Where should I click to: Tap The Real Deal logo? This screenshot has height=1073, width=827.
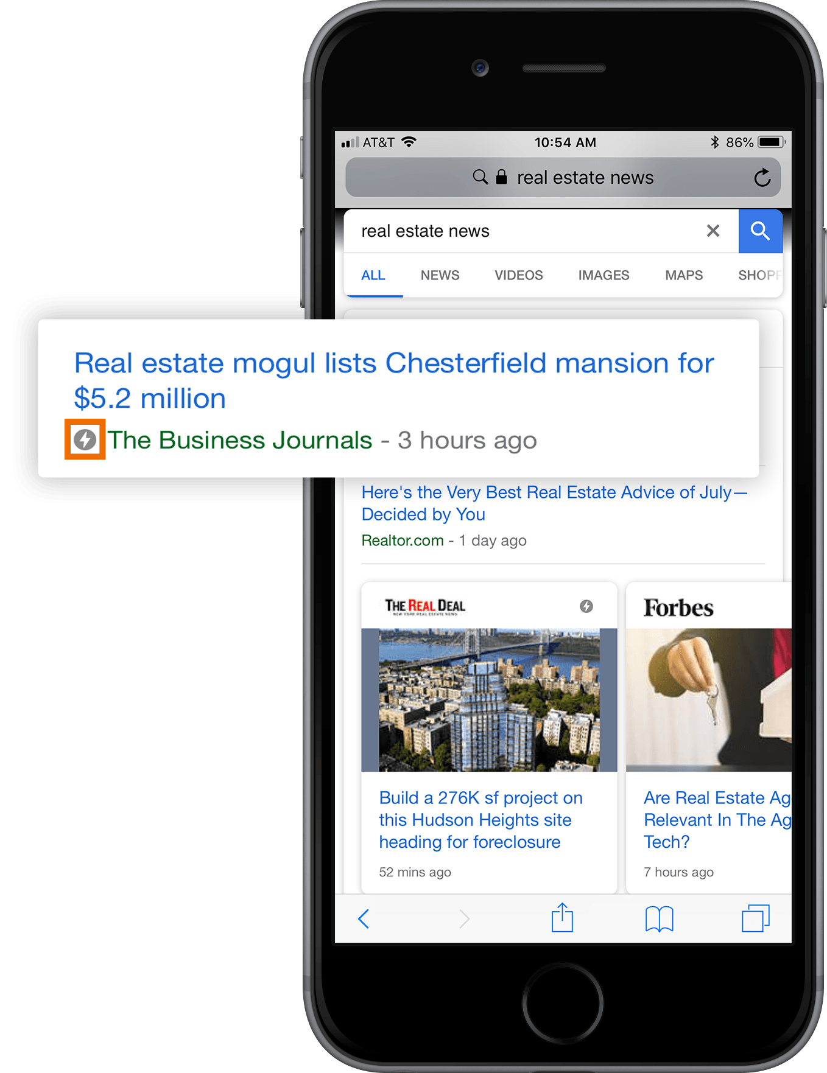pyautogui.click(x=425, y=606)
